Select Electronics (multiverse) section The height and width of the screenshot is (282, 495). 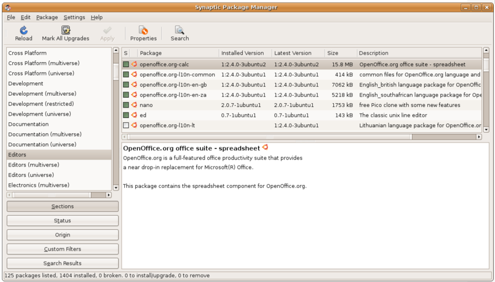59,185
